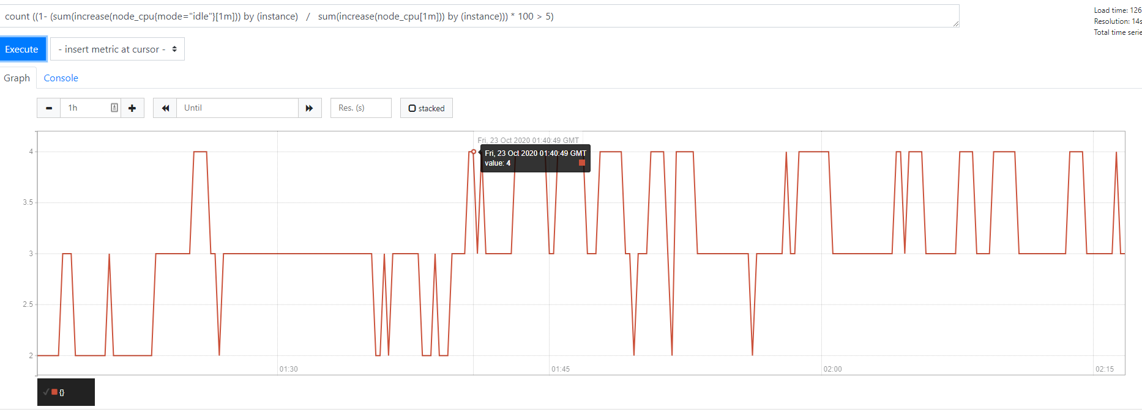Focus the Until end-time field

click(x=237, y=108)
